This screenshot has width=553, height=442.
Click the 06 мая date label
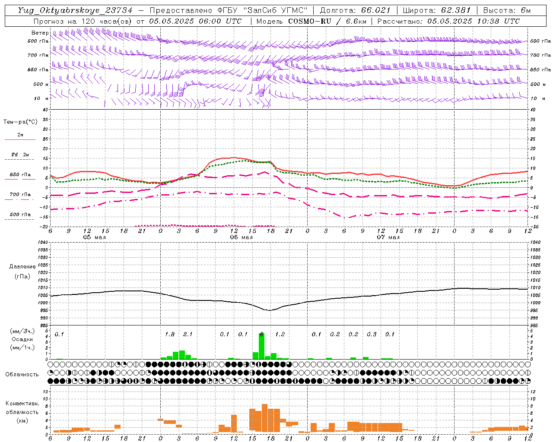click(x=242, y=237)
